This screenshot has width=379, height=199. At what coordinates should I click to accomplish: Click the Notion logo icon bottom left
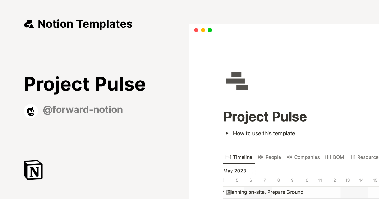33,170
